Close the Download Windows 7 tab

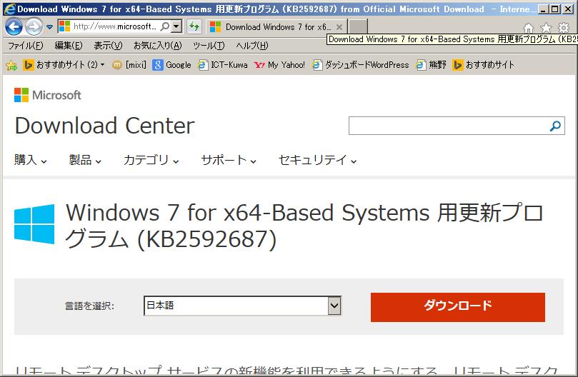click(339, 27)
